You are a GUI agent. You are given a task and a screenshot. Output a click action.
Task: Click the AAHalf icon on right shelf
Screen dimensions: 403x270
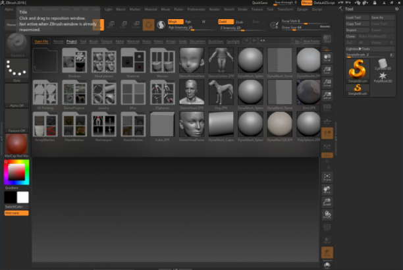point(327,95)
